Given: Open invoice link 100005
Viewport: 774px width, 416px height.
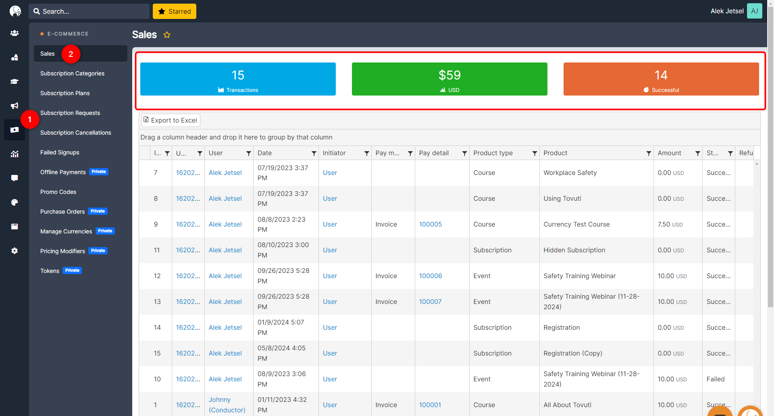Looking at the screenshot, I should (431, 224).
